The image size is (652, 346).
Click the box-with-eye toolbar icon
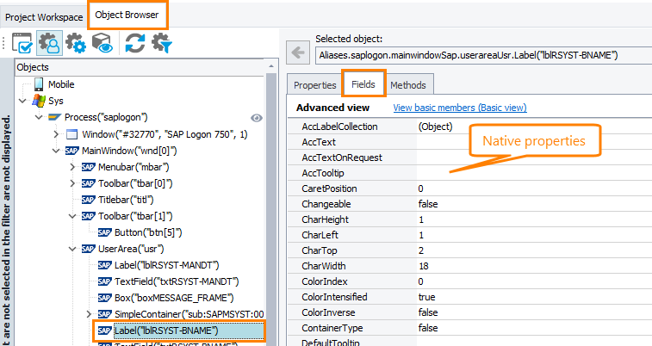coord(102,43)
